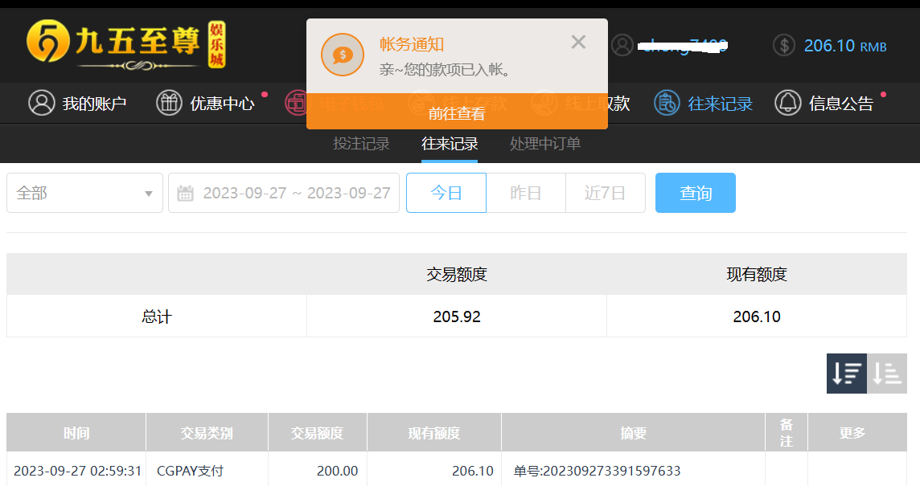Click the 摘要 column header

634,433
